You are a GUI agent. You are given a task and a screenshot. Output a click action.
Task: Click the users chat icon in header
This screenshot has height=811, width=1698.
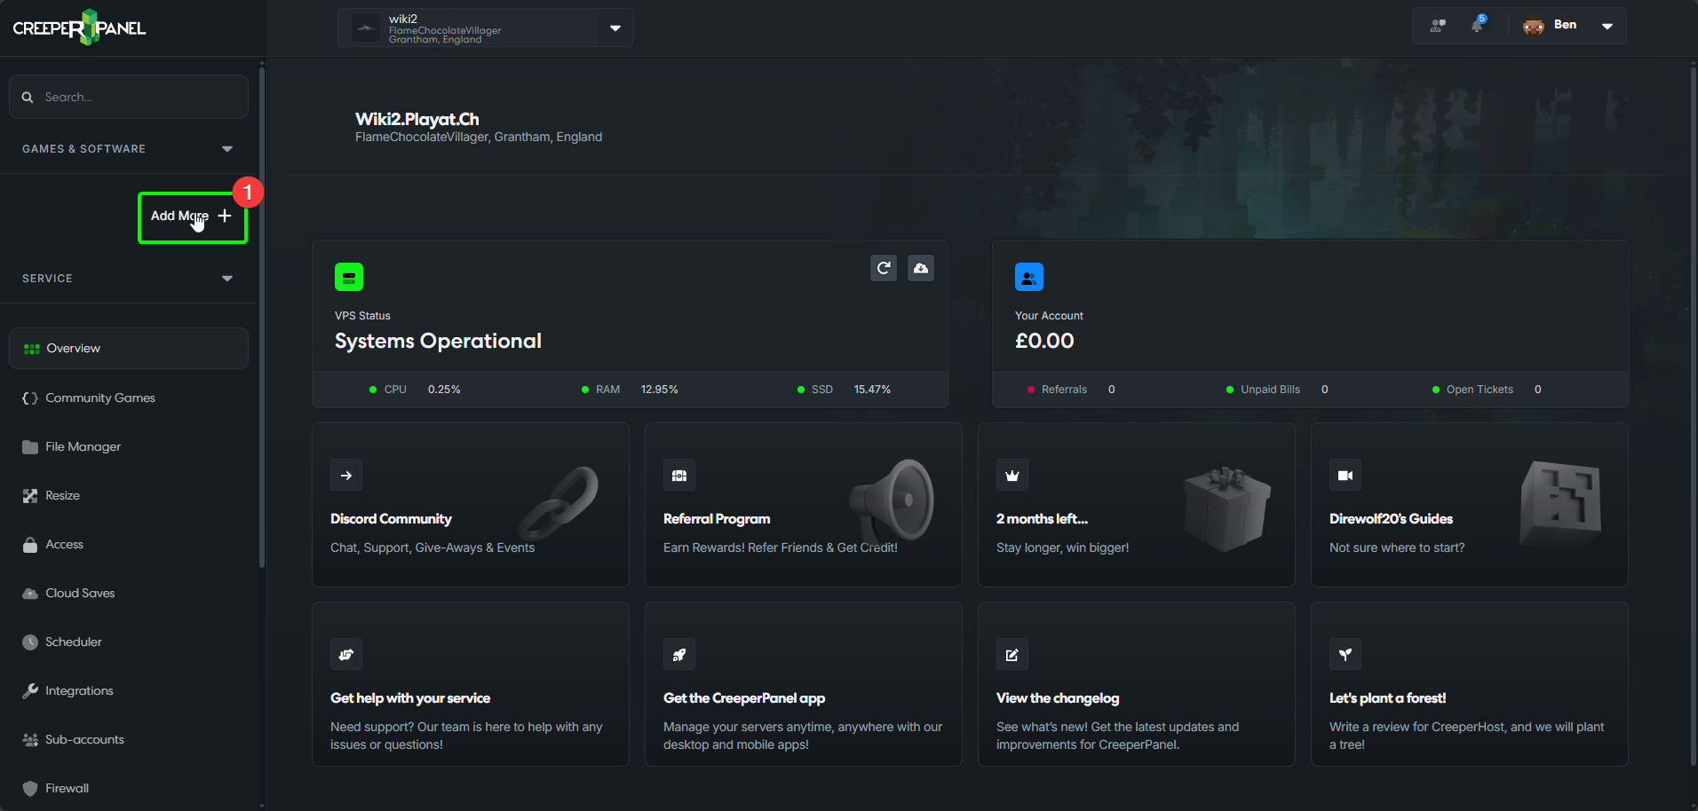(x=1438, y=26)
